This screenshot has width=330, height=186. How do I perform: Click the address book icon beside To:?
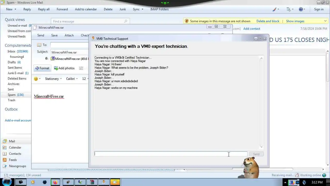click(x=39, y=45)
